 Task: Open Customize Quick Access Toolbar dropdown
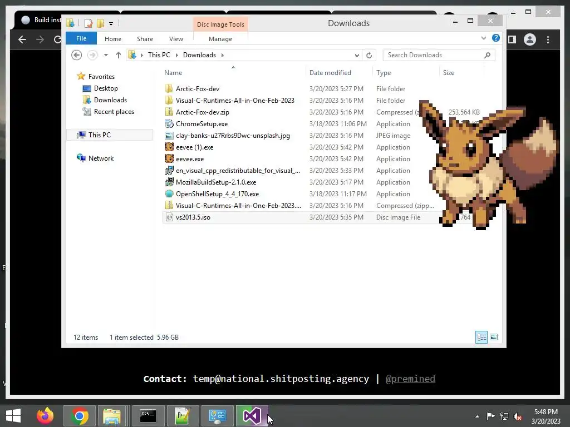pyautogui.click(x=111, y=24)
